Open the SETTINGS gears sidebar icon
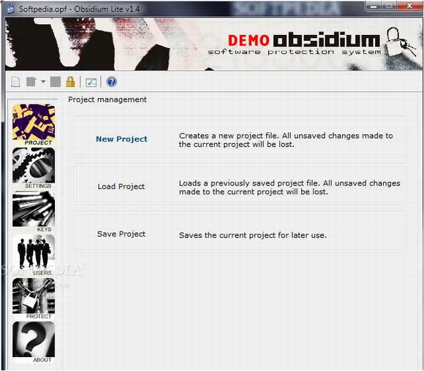The height and width of the screenshot is (371, 424). click(x=34, y=168)
